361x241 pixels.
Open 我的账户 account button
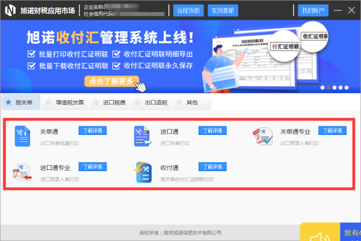[313, 10]
